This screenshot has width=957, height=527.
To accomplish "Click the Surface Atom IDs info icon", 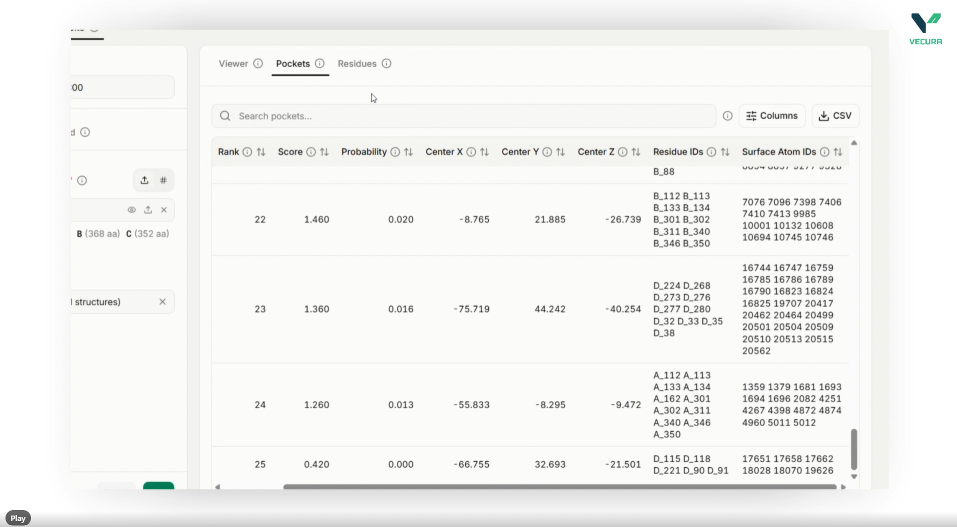I will click(x=825, y=152).
